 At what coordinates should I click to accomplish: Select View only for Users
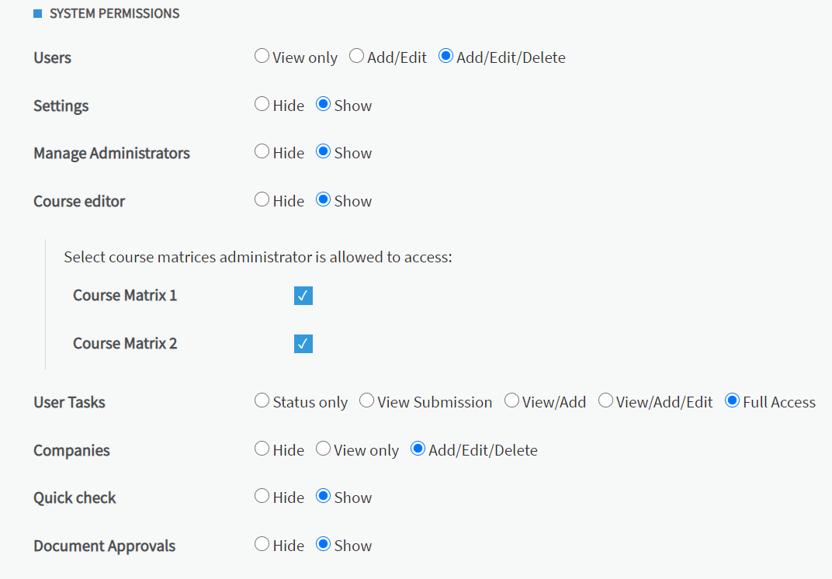[x=262, y=57]
